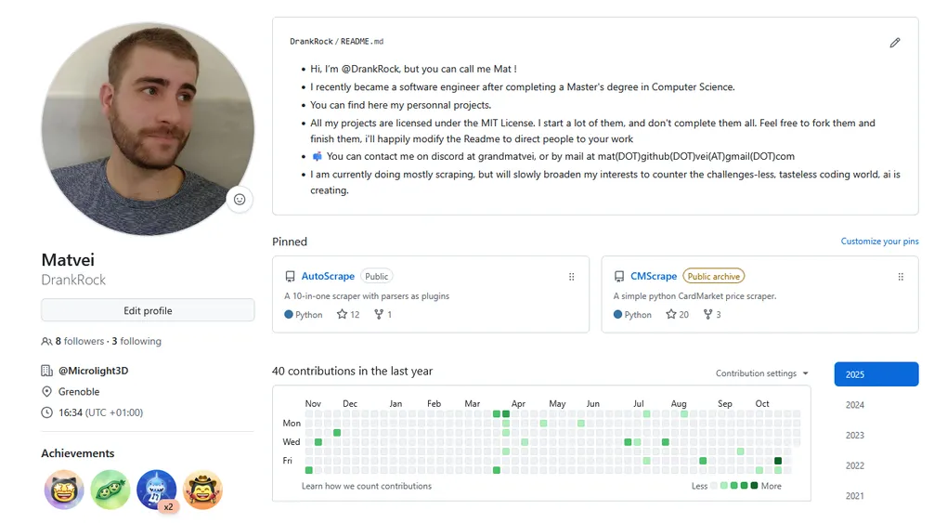Viewport: 947px width, 523px height.
Task: View the 8 followers list
Action: 79,341
